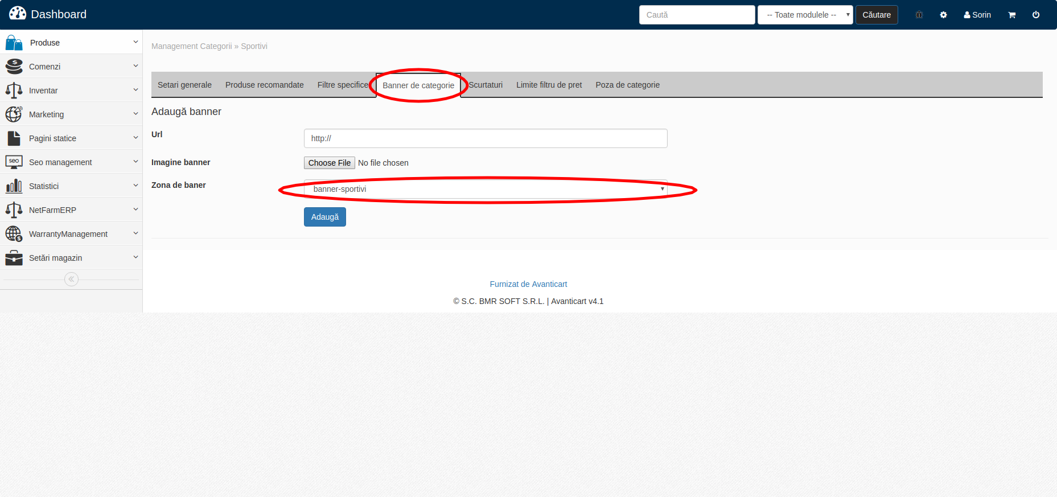Click the Dashboard palette logo icon
This screenshot has width=1057, height=497.
pos(18,13)
